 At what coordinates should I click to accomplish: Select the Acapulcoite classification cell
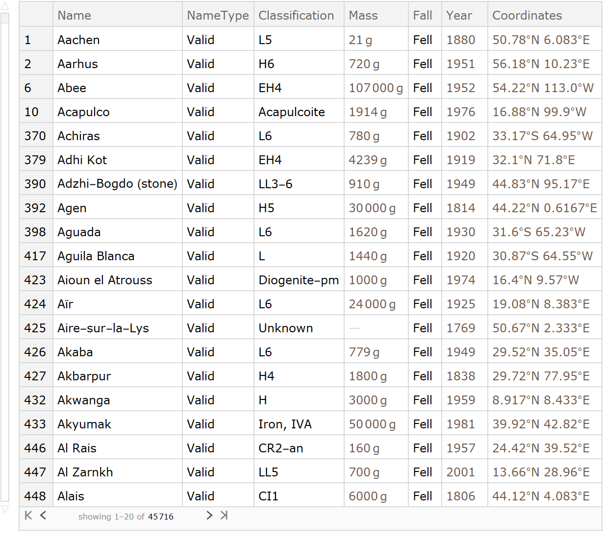pyautogui.click(x=292, y=112)
